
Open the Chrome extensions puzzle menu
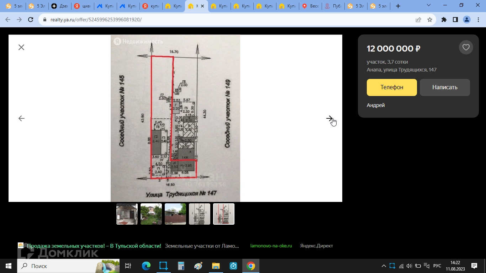click(444, 20)
